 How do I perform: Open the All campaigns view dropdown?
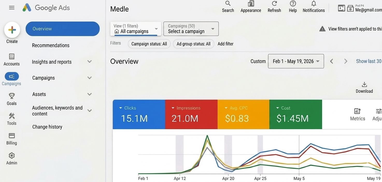(x=136, y=29)
